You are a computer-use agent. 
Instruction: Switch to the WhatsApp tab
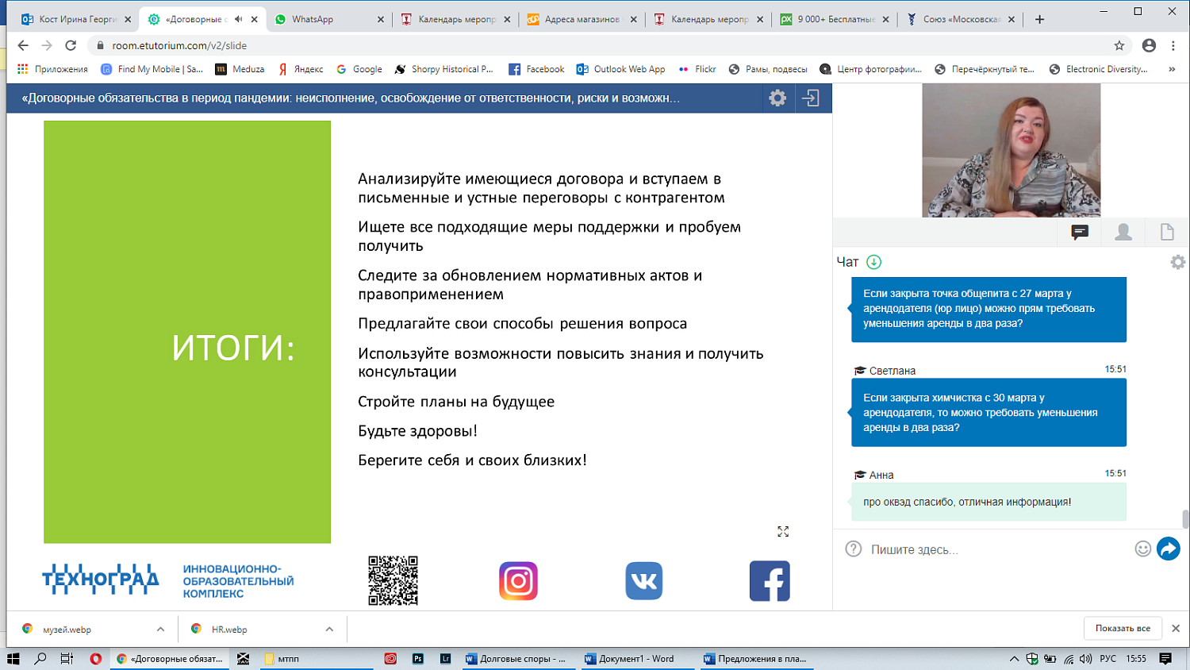pos(328,19)
